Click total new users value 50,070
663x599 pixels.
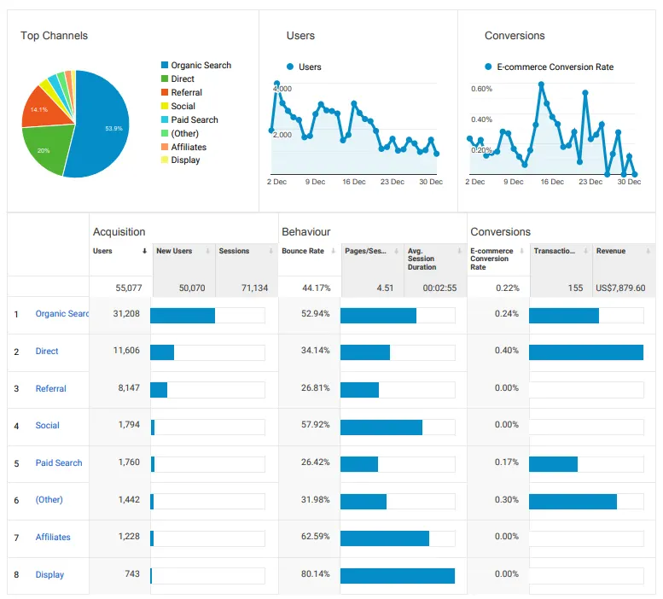pyautogui.click(x=192, y=288)
